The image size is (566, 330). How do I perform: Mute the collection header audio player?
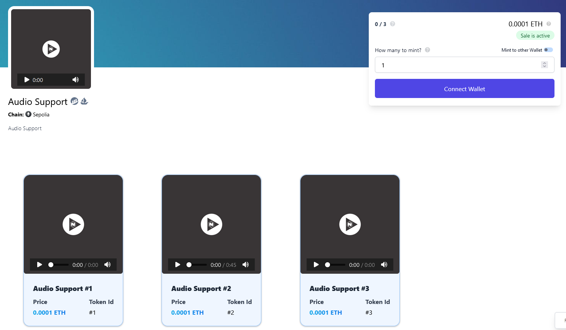pos(76,80)
